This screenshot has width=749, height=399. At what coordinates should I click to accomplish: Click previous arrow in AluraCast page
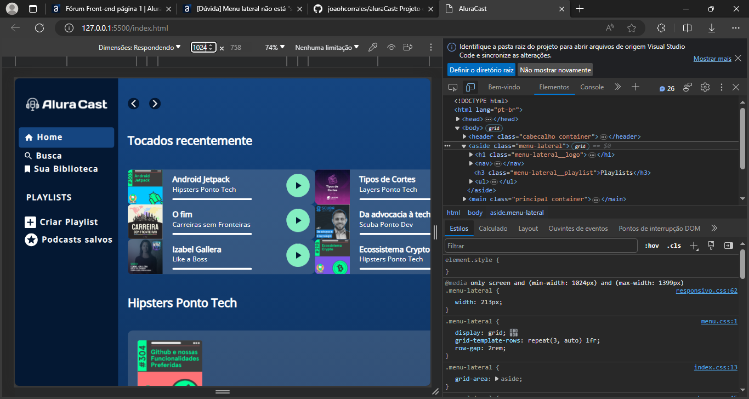[x=134, y=104]
